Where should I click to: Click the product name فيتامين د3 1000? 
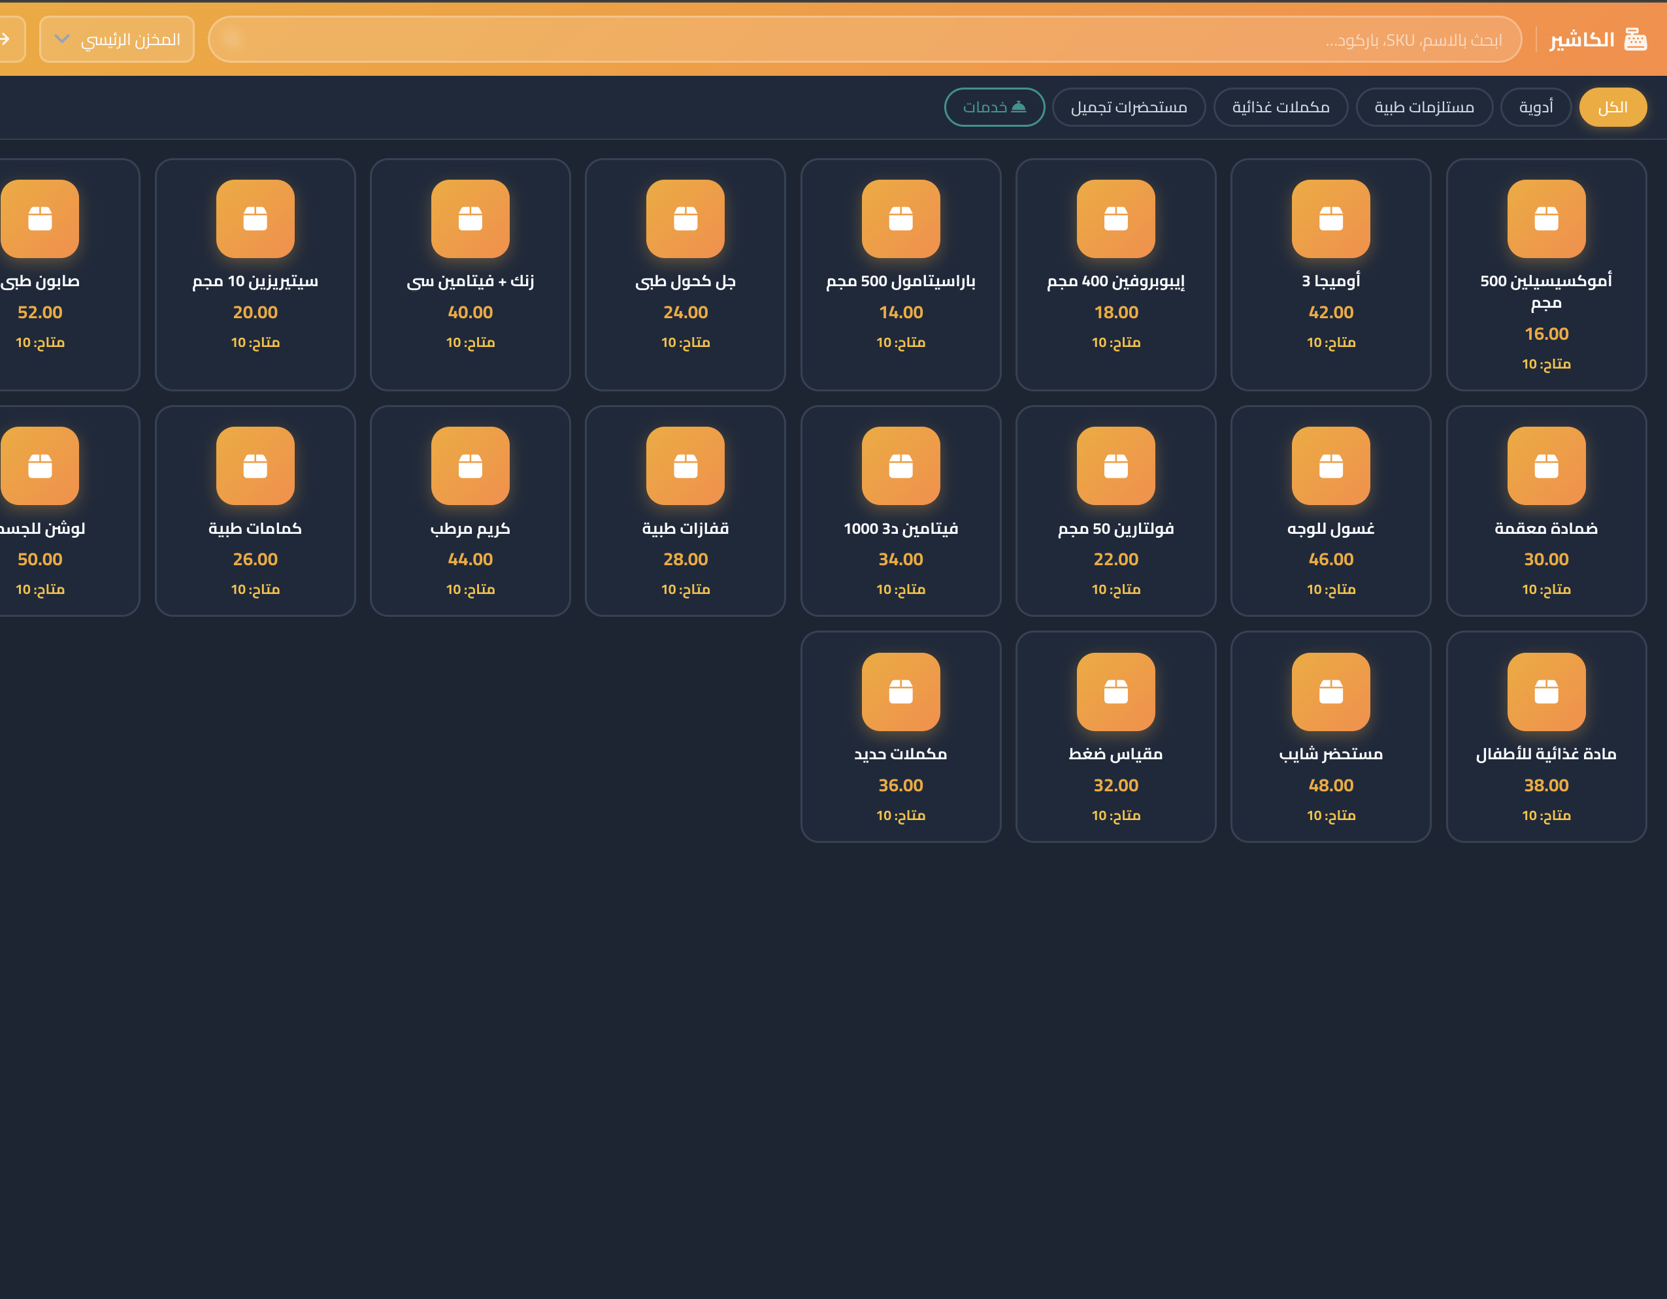click(x=900, y=528)
